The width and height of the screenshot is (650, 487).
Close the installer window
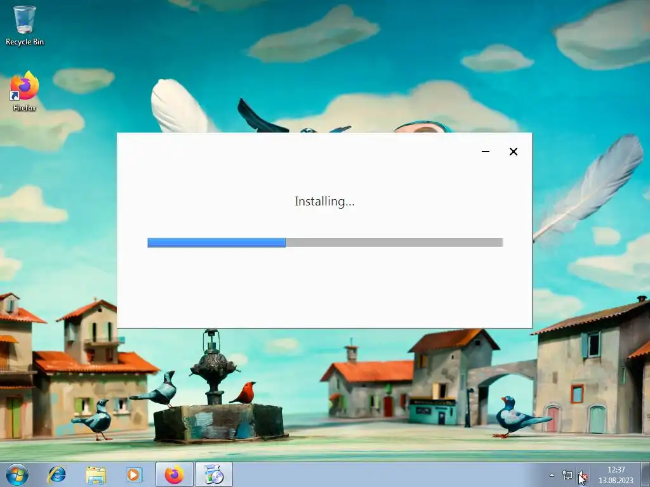513,152
